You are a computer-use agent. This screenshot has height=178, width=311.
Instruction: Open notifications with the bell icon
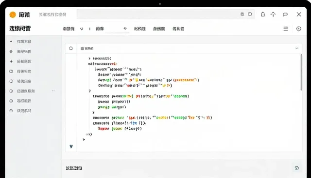pos(263,14)
